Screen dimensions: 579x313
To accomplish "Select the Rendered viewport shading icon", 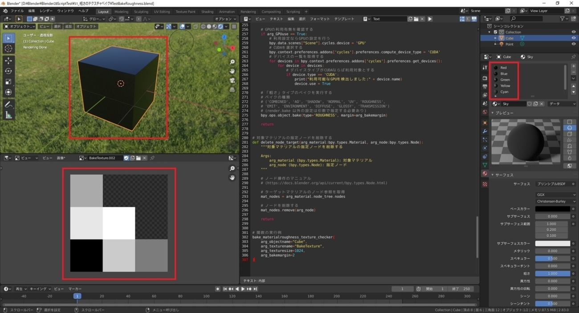I will (x=220, y=27).
